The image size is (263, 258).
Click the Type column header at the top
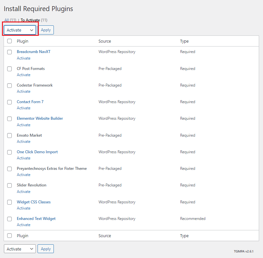184,41
